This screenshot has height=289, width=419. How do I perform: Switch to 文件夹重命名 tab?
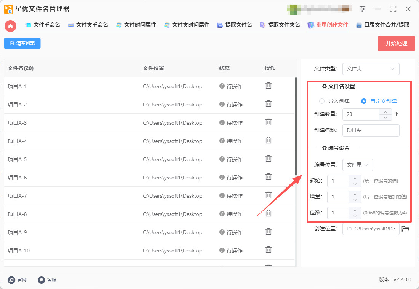tap(88, 25)
